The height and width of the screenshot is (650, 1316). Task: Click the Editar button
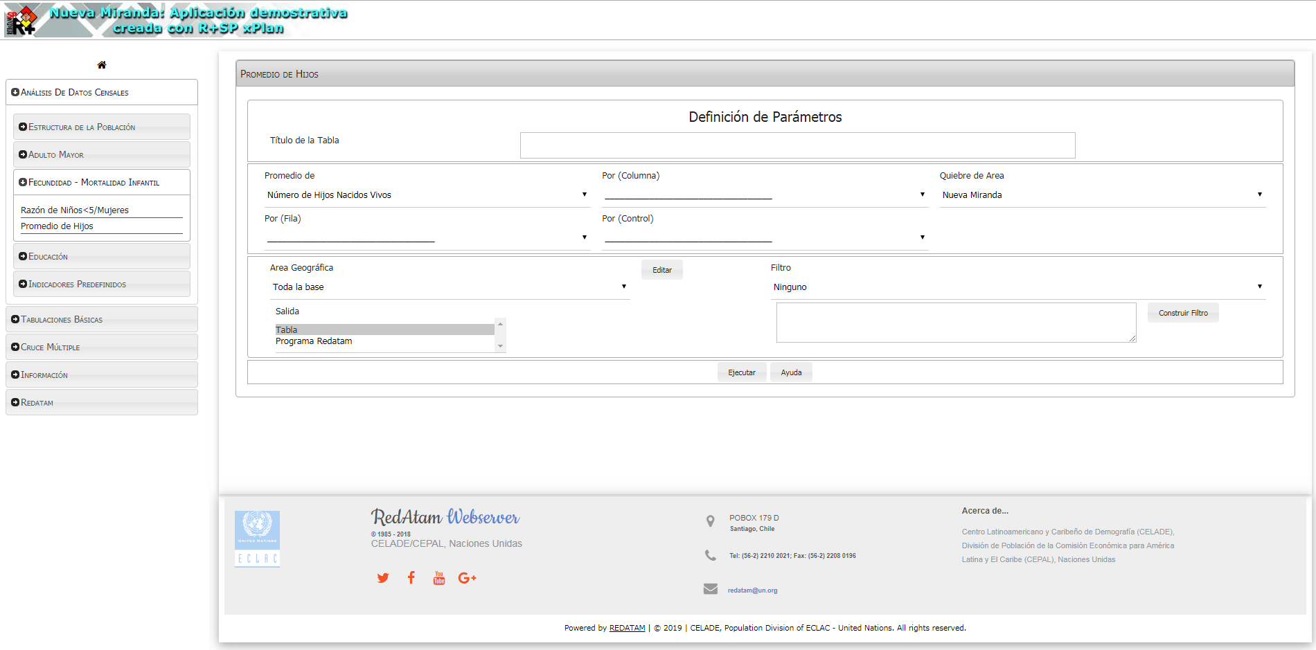(x=662, y=270)
